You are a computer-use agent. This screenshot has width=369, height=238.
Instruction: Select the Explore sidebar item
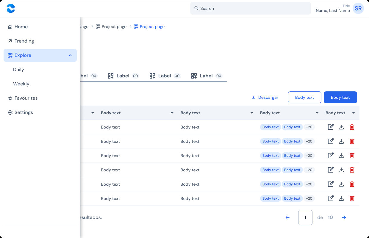pyautogui.click(x=40, y=55)
